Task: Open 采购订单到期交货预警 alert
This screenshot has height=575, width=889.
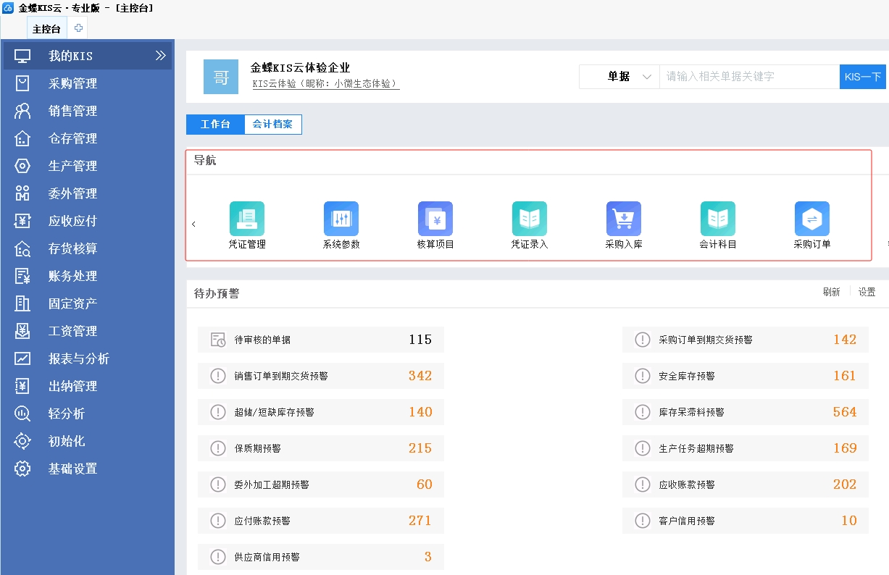Action: [746, 340]
